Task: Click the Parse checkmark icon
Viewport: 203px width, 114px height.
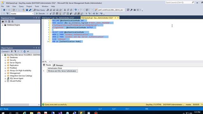Action: (50, 14)
